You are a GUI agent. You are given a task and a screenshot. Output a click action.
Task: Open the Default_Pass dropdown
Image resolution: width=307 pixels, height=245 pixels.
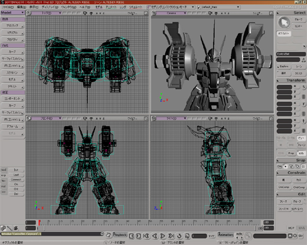pos(218,7)
